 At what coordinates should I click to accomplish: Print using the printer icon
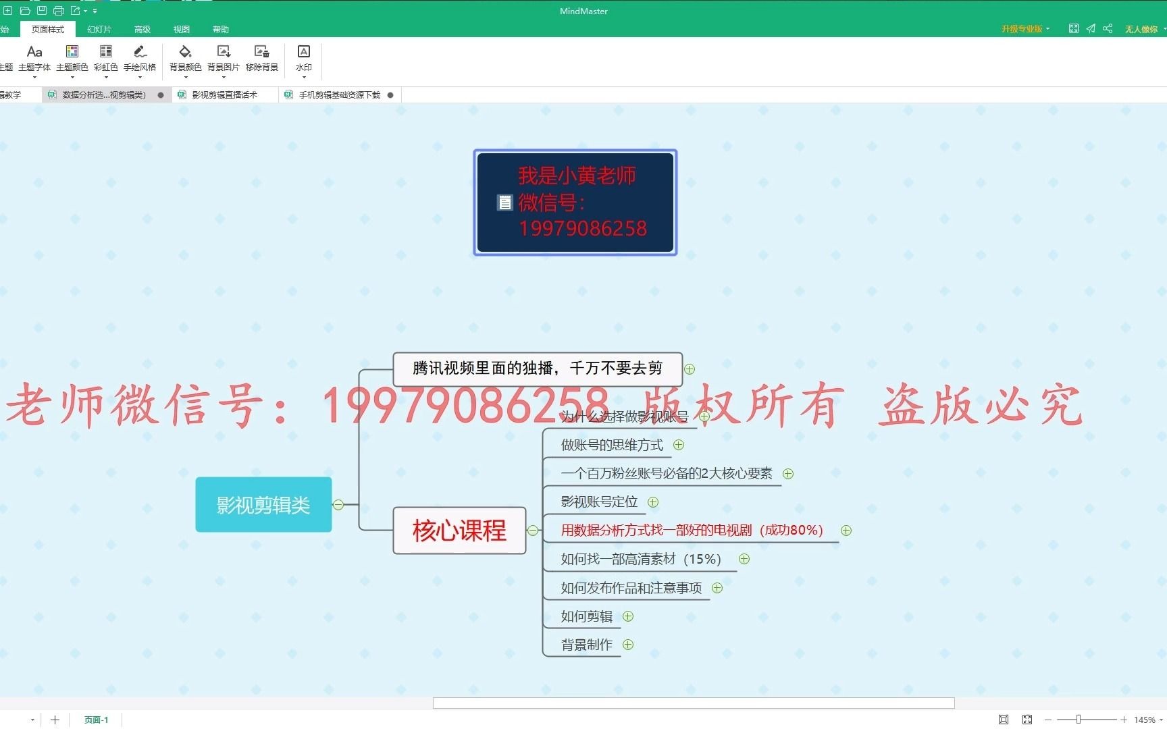pyautogui.click(x=59, y=11)
